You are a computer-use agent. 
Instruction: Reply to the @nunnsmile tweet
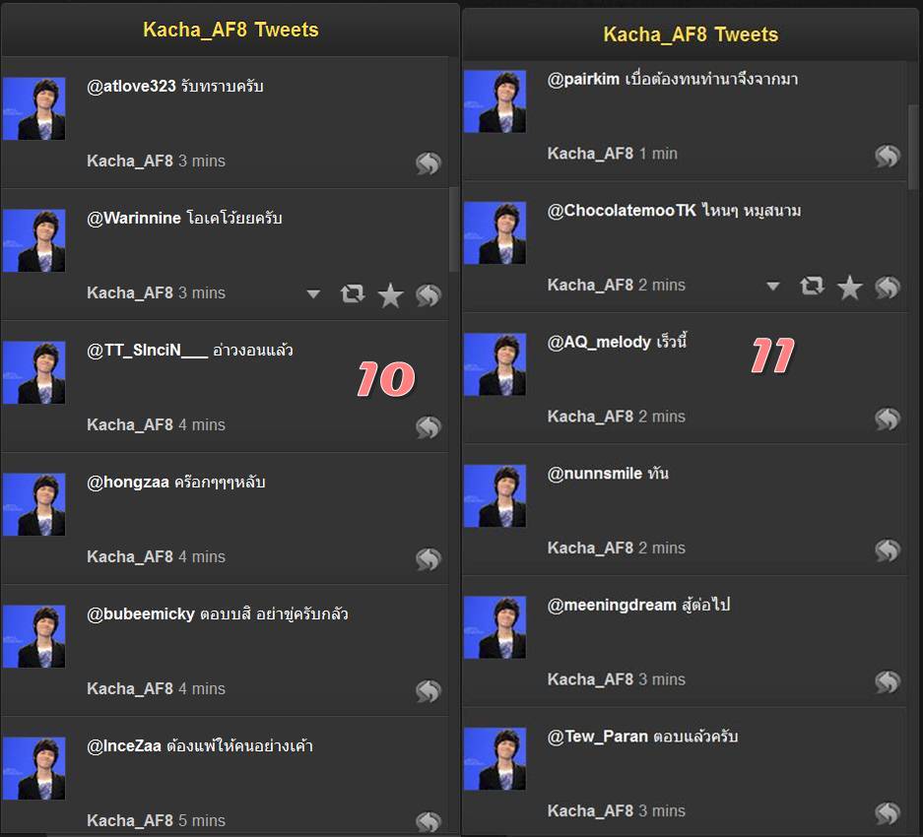[x=888, y=549]
